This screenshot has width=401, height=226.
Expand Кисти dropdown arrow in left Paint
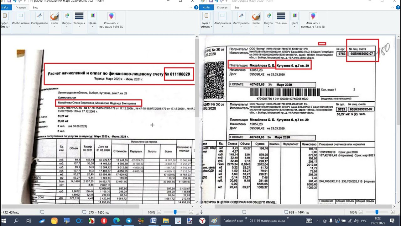pyautogui.click(x=54, y=27)
